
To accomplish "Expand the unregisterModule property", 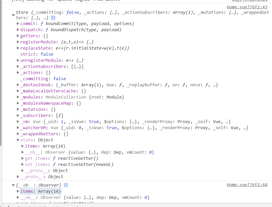I will [x=18, y=60].
